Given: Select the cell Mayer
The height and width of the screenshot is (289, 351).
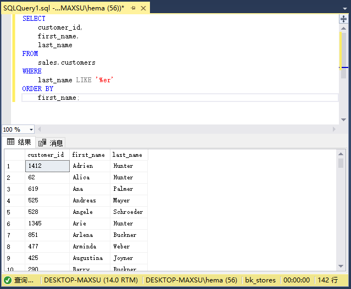Looking at the screenshot, I should tap(129, 201).
